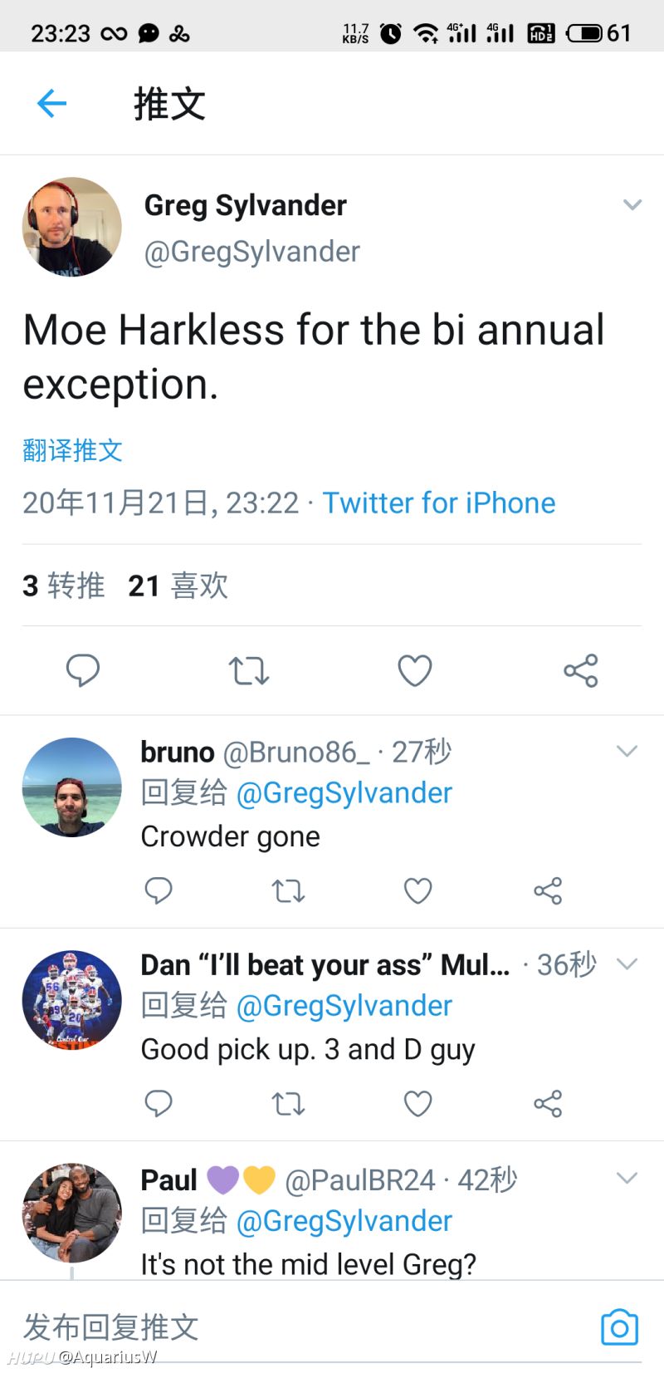Open dropdown chevron on bruno's reply
The width and height of the screenshot is (664, 1373).
[x=627, y=752]
